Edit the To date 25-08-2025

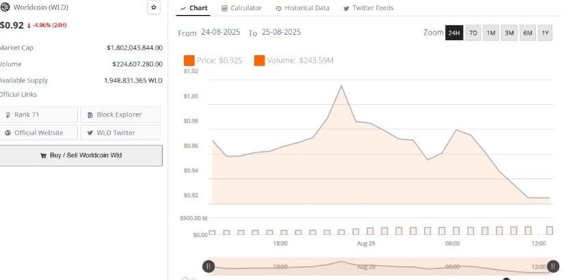tap(281, 32)
